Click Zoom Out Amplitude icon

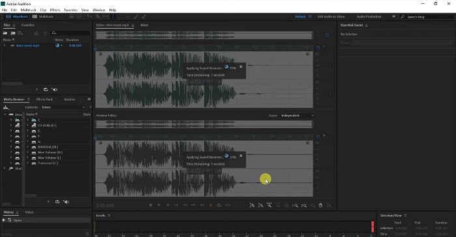coord(261,205)
